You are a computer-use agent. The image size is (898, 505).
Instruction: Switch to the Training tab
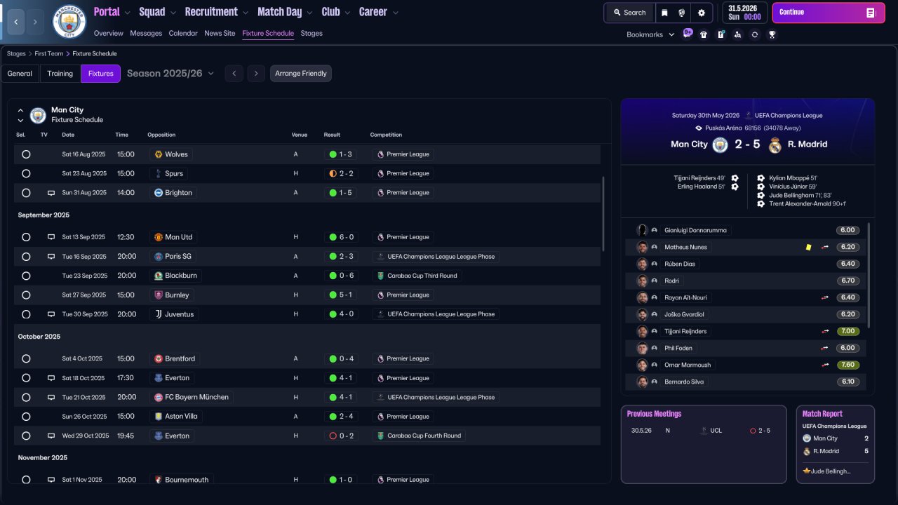click(x=60, y=74)
